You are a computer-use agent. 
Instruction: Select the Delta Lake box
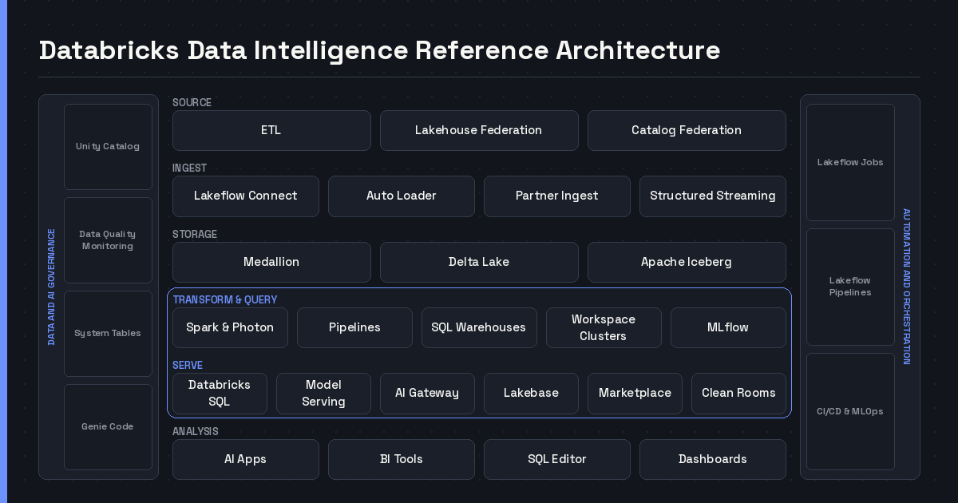(x=479, y=262)
